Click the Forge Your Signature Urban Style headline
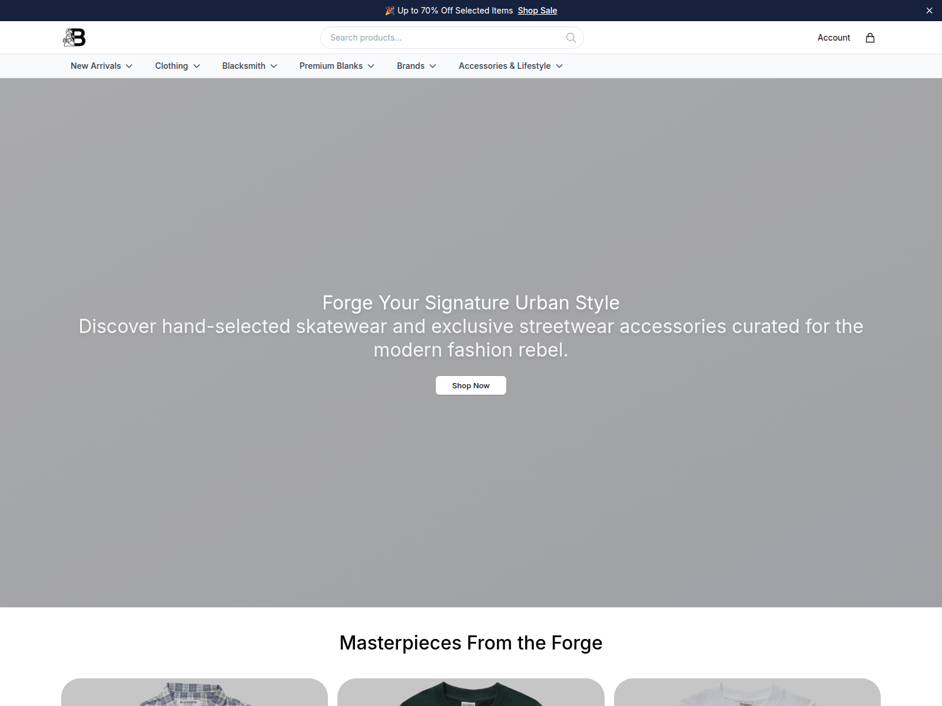Screen dimensions: 942x706 pos(471,302)
